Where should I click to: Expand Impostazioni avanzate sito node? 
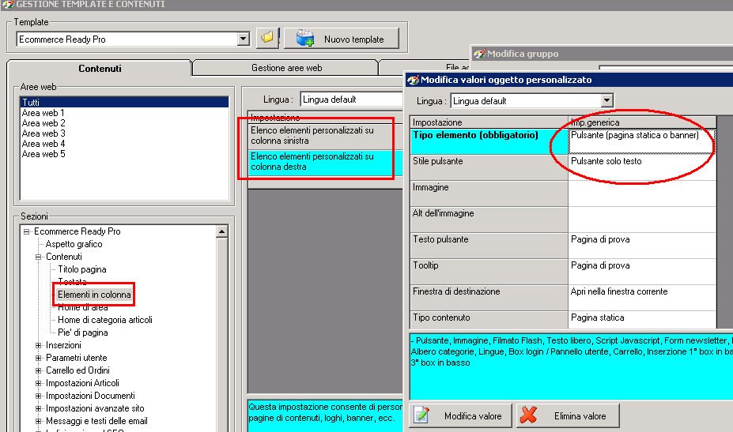pyautogui.click(x=39, y=408)
